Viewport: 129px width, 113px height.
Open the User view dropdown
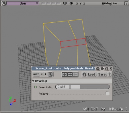pyautogui.click(x=23, y=3)
